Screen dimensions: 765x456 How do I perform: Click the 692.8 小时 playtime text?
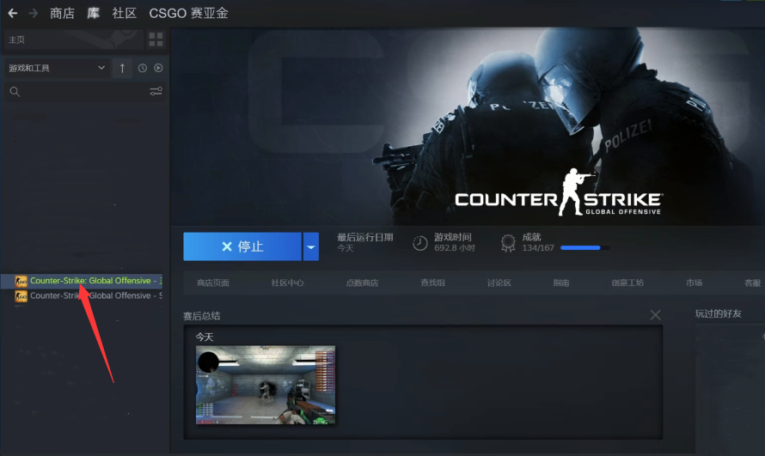455,248
